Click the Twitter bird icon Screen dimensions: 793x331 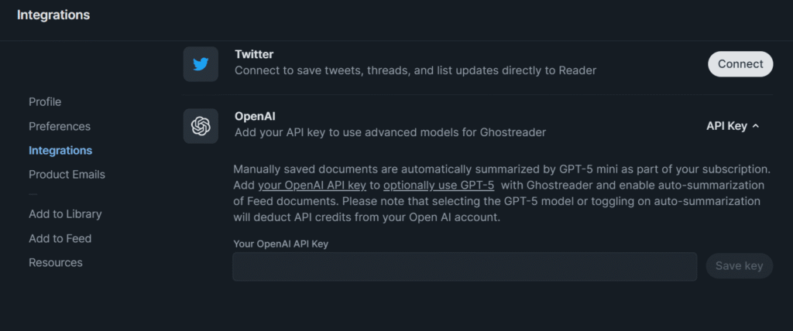pyautogui.click(x=201, y=64)
